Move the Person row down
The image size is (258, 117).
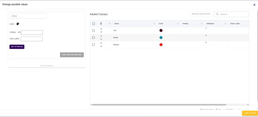click(101, 46)
